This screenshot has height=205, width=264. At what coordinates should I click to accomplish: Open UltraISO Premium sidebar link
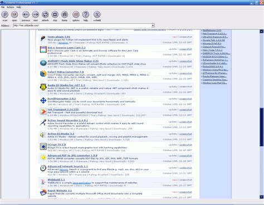point(215,37)
